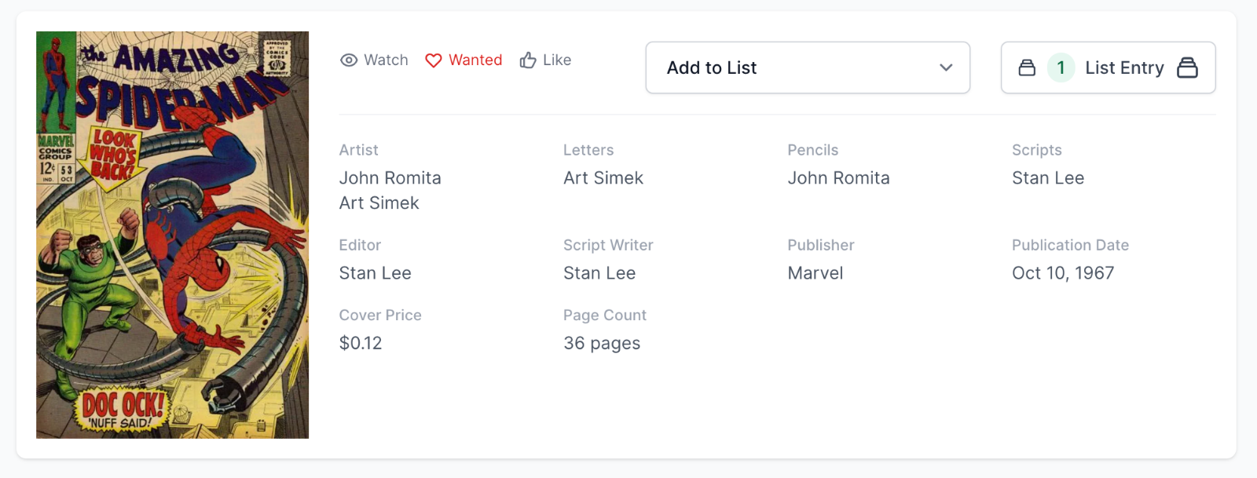Open the Amazing Spider-Man cover image
The width and height of the screenshot is (1257, 478).
click(172, 235)
